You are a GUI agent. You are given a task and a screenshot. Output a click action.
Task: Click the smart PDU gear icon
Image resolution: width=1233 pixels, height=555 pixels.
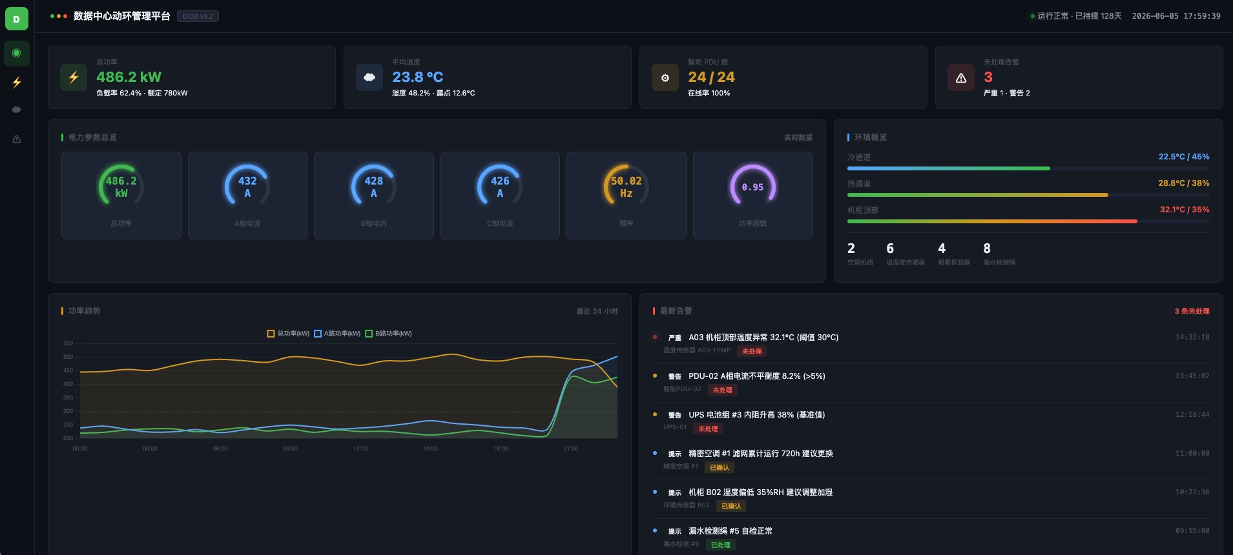665,77
